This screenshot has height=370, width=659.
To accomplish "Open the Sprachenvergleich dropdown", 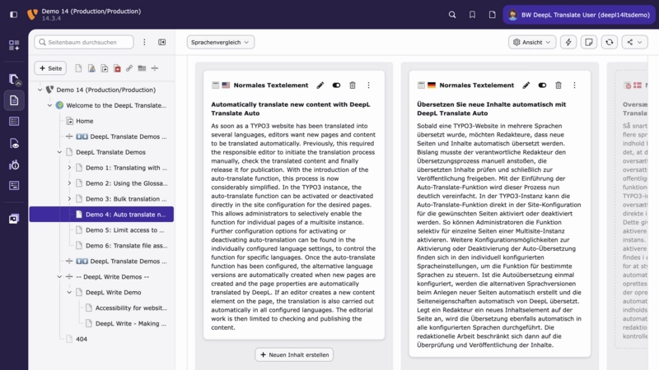I will tap(220, 42).
